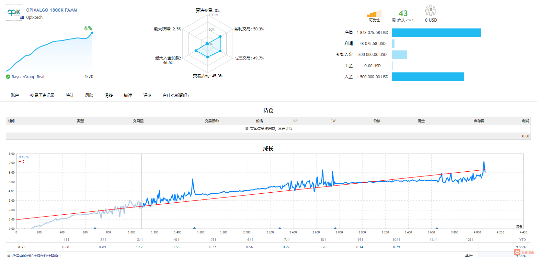Image resolution: width=537 pixels, height=257 pixels.
Task: Click the small growth chart thumbnail showing 6%
Action: pos(49,52)
